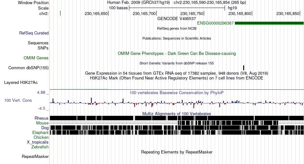Click the -4.5 PhyloP minimum value
The width and height of the screenshot is (304, 164).
pyautogui.click(x=42, y=108)
